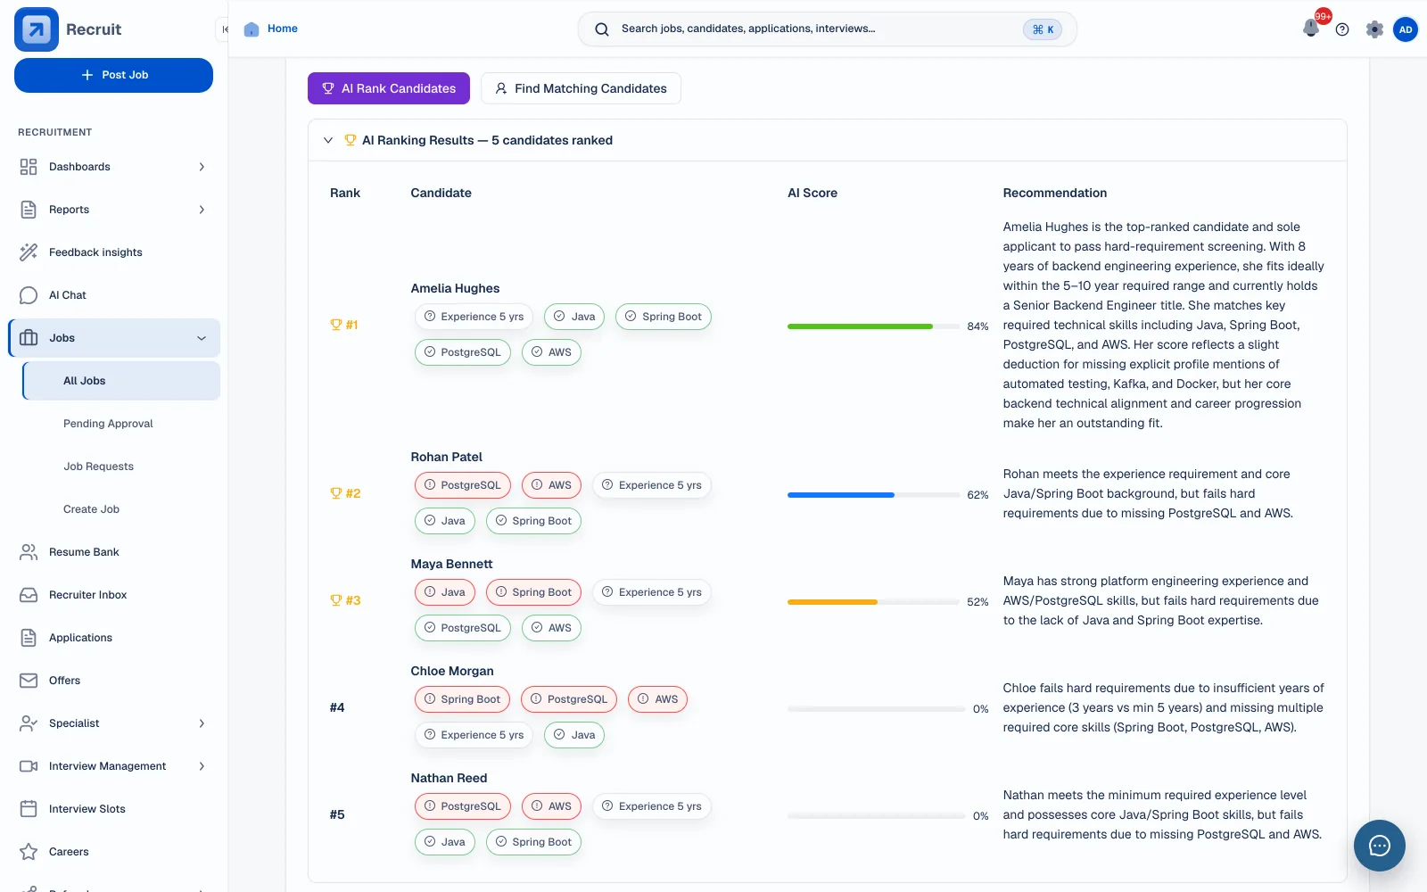Image resolution: width=1427 pixels, height=892 pixels.
Task: Open the help question mark icon
Action: (1342, 29)
